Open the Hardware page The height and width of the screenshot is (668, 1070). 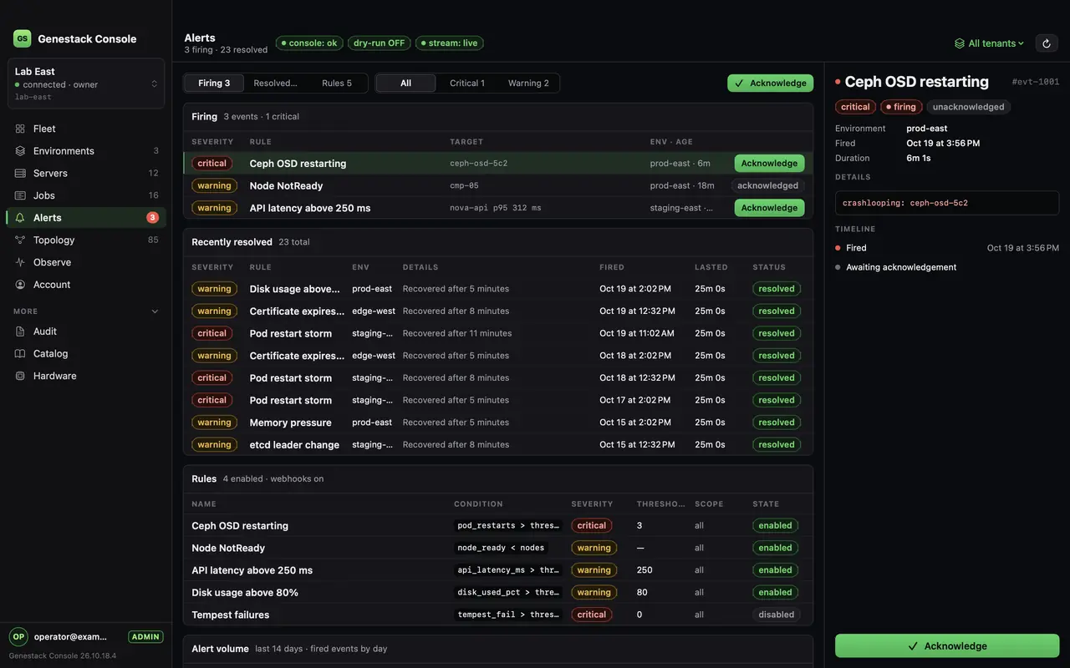pyautogui.click(x=86, y=376)
